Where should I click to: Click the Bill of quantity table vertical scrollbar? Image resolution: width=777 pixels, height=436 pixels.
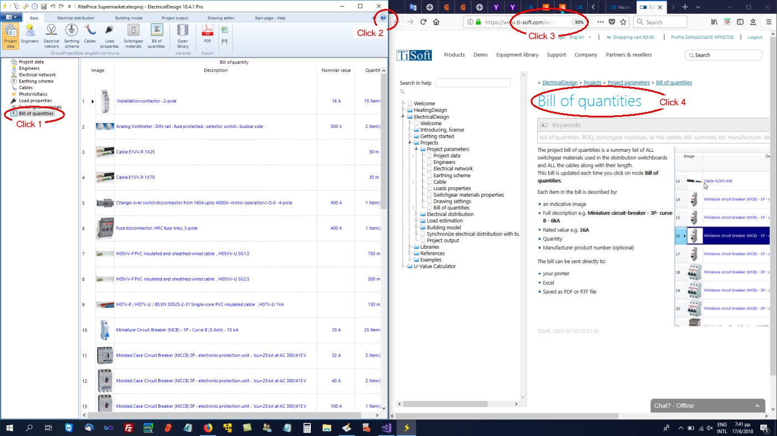[383, 139]
